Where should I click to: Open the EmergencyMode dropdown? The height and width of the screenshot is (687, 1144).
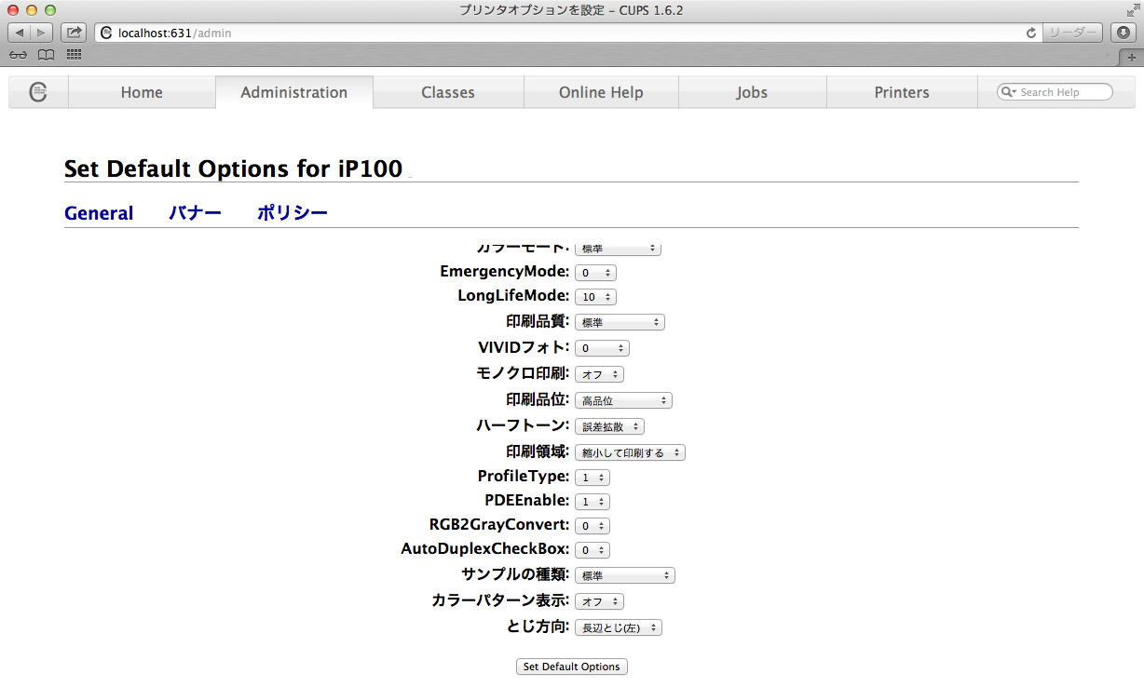tap(595, 273)
